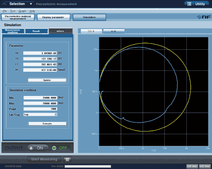Click the Cd parameter field
212x169 pixels.
pos(40,53)
